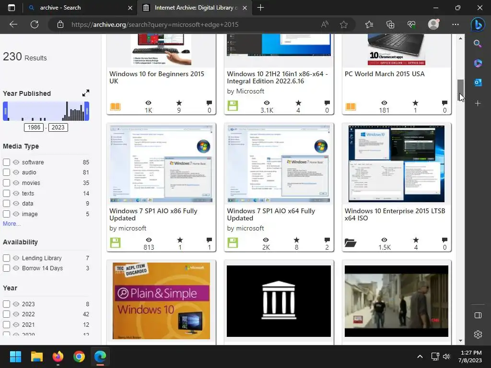
Task: Open the Collections icon
Action: click(x=390, y=24)
